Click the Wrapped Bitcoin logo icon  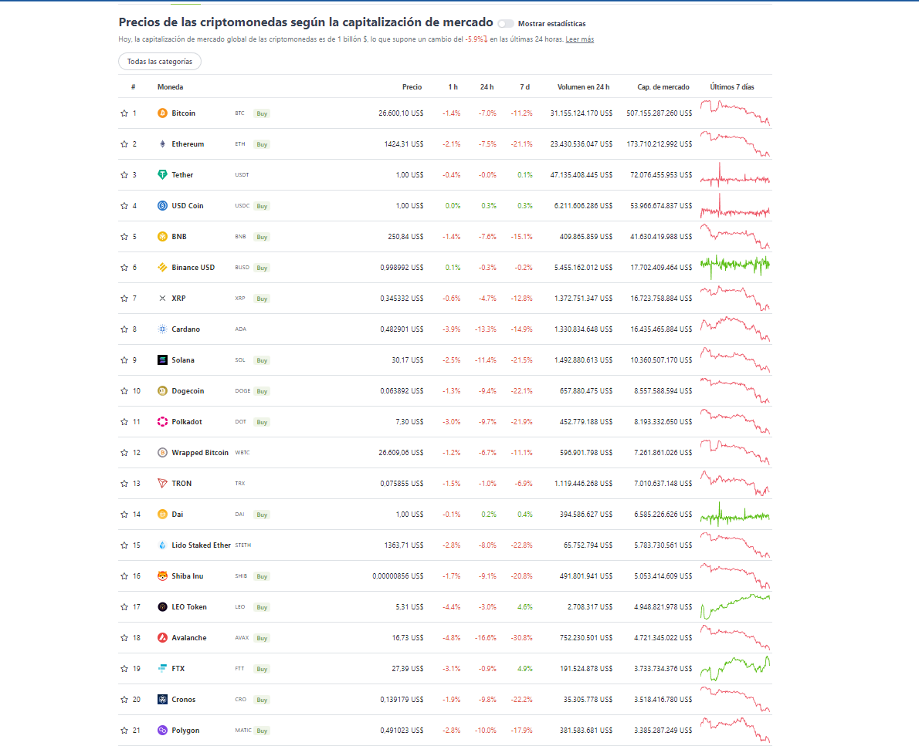pyautogui.click(x=162, y=453)
